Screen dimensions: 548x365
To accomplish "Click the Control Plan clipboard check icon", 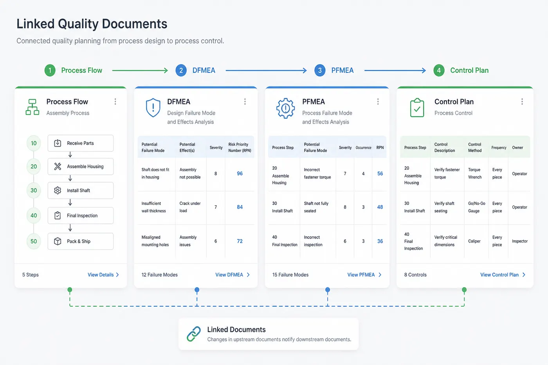I will click(417, 108).
